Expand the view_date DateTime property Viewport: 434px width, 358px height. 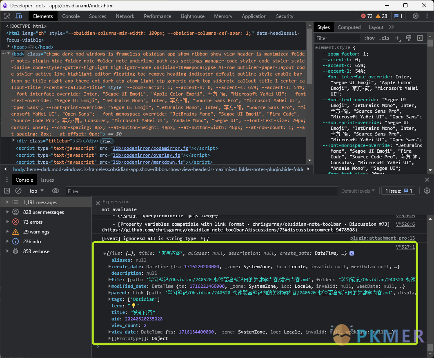tap(109, 332)
